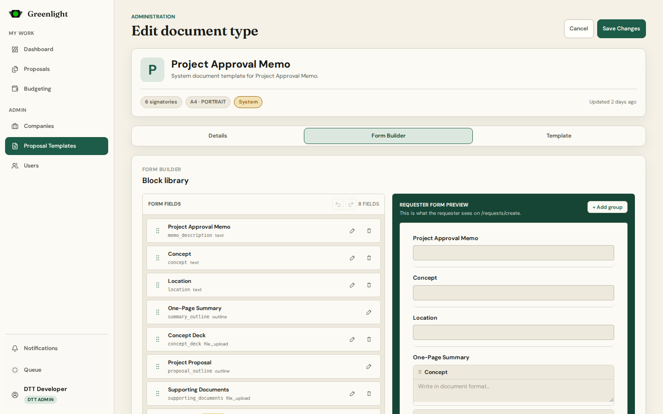Click the redo icon in Form Fields
Image resolution: width=663 pixels, height=414 pixels.
(x=351, y=204)
